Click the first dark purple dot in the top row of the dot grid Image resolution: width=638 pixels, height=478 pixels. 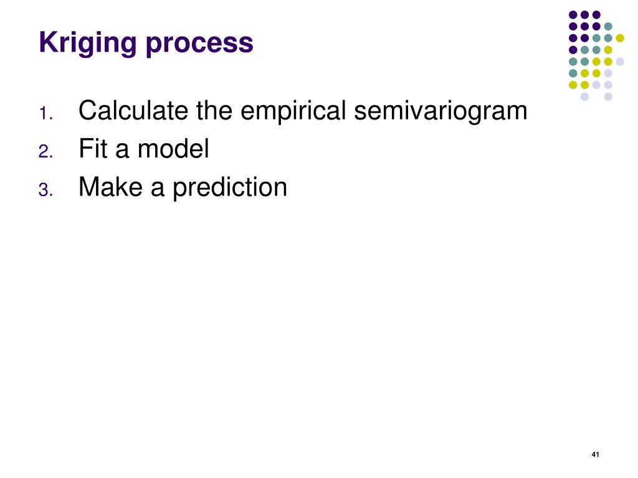(573, 15)
